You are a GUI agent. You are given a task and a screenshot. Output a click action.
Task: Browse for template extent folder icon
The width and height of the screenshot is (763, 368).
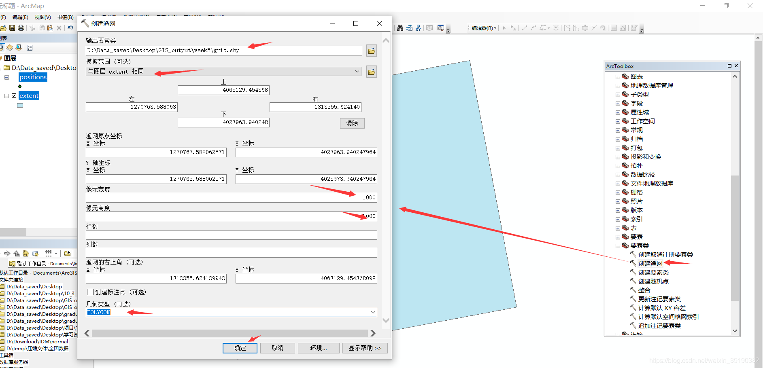[x=371, y=72]
